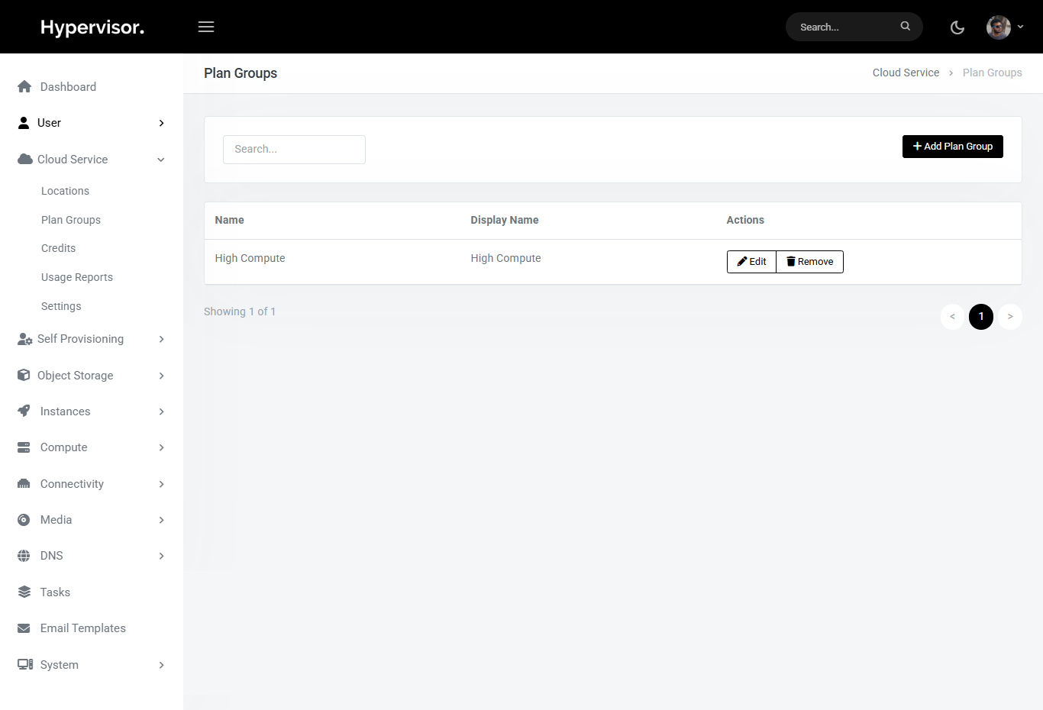Viewport: 1043px width, 710px height.
Task: Open Locations in the sidebar
Action: (x=65, y=191)
